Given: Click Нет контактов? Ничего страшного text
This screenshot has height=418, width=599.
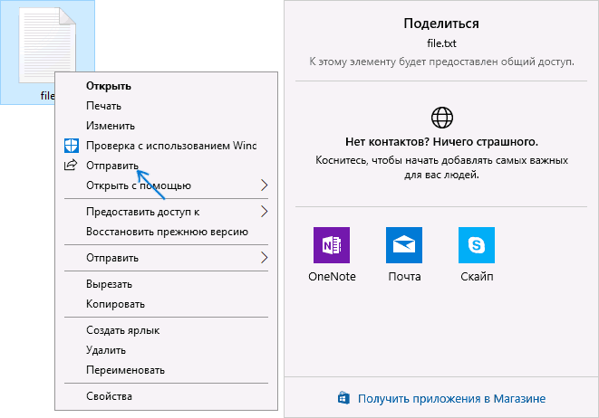Looking at the screenshot, I should tap(441, 142).
